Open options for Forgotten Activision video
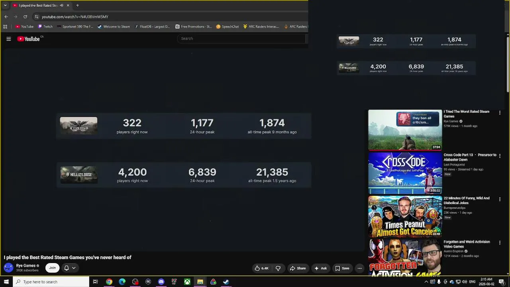The image size is (510, 287). click(x=500, y=242)
